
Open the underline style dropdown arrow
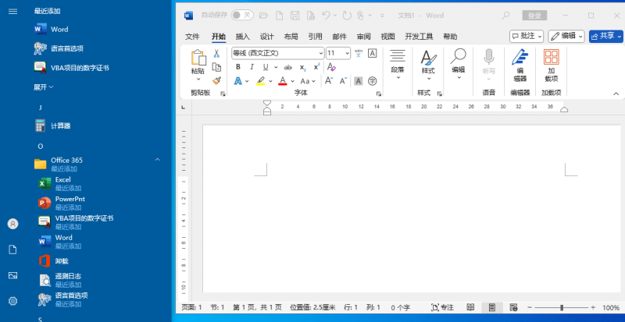click(276, 68)
